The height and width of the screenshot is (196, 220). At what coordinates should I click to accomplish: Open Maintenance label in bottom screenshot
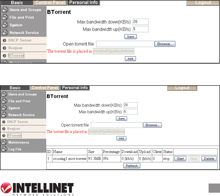19,142
